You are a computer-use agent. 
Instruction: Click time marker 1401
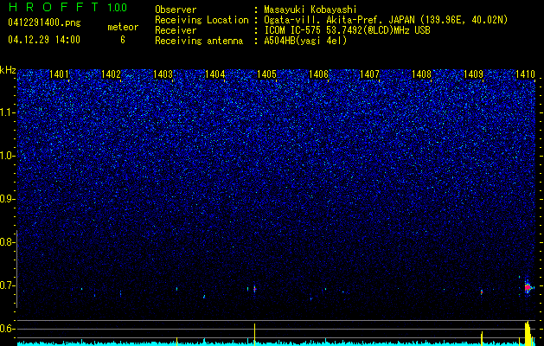click(59, 74)
